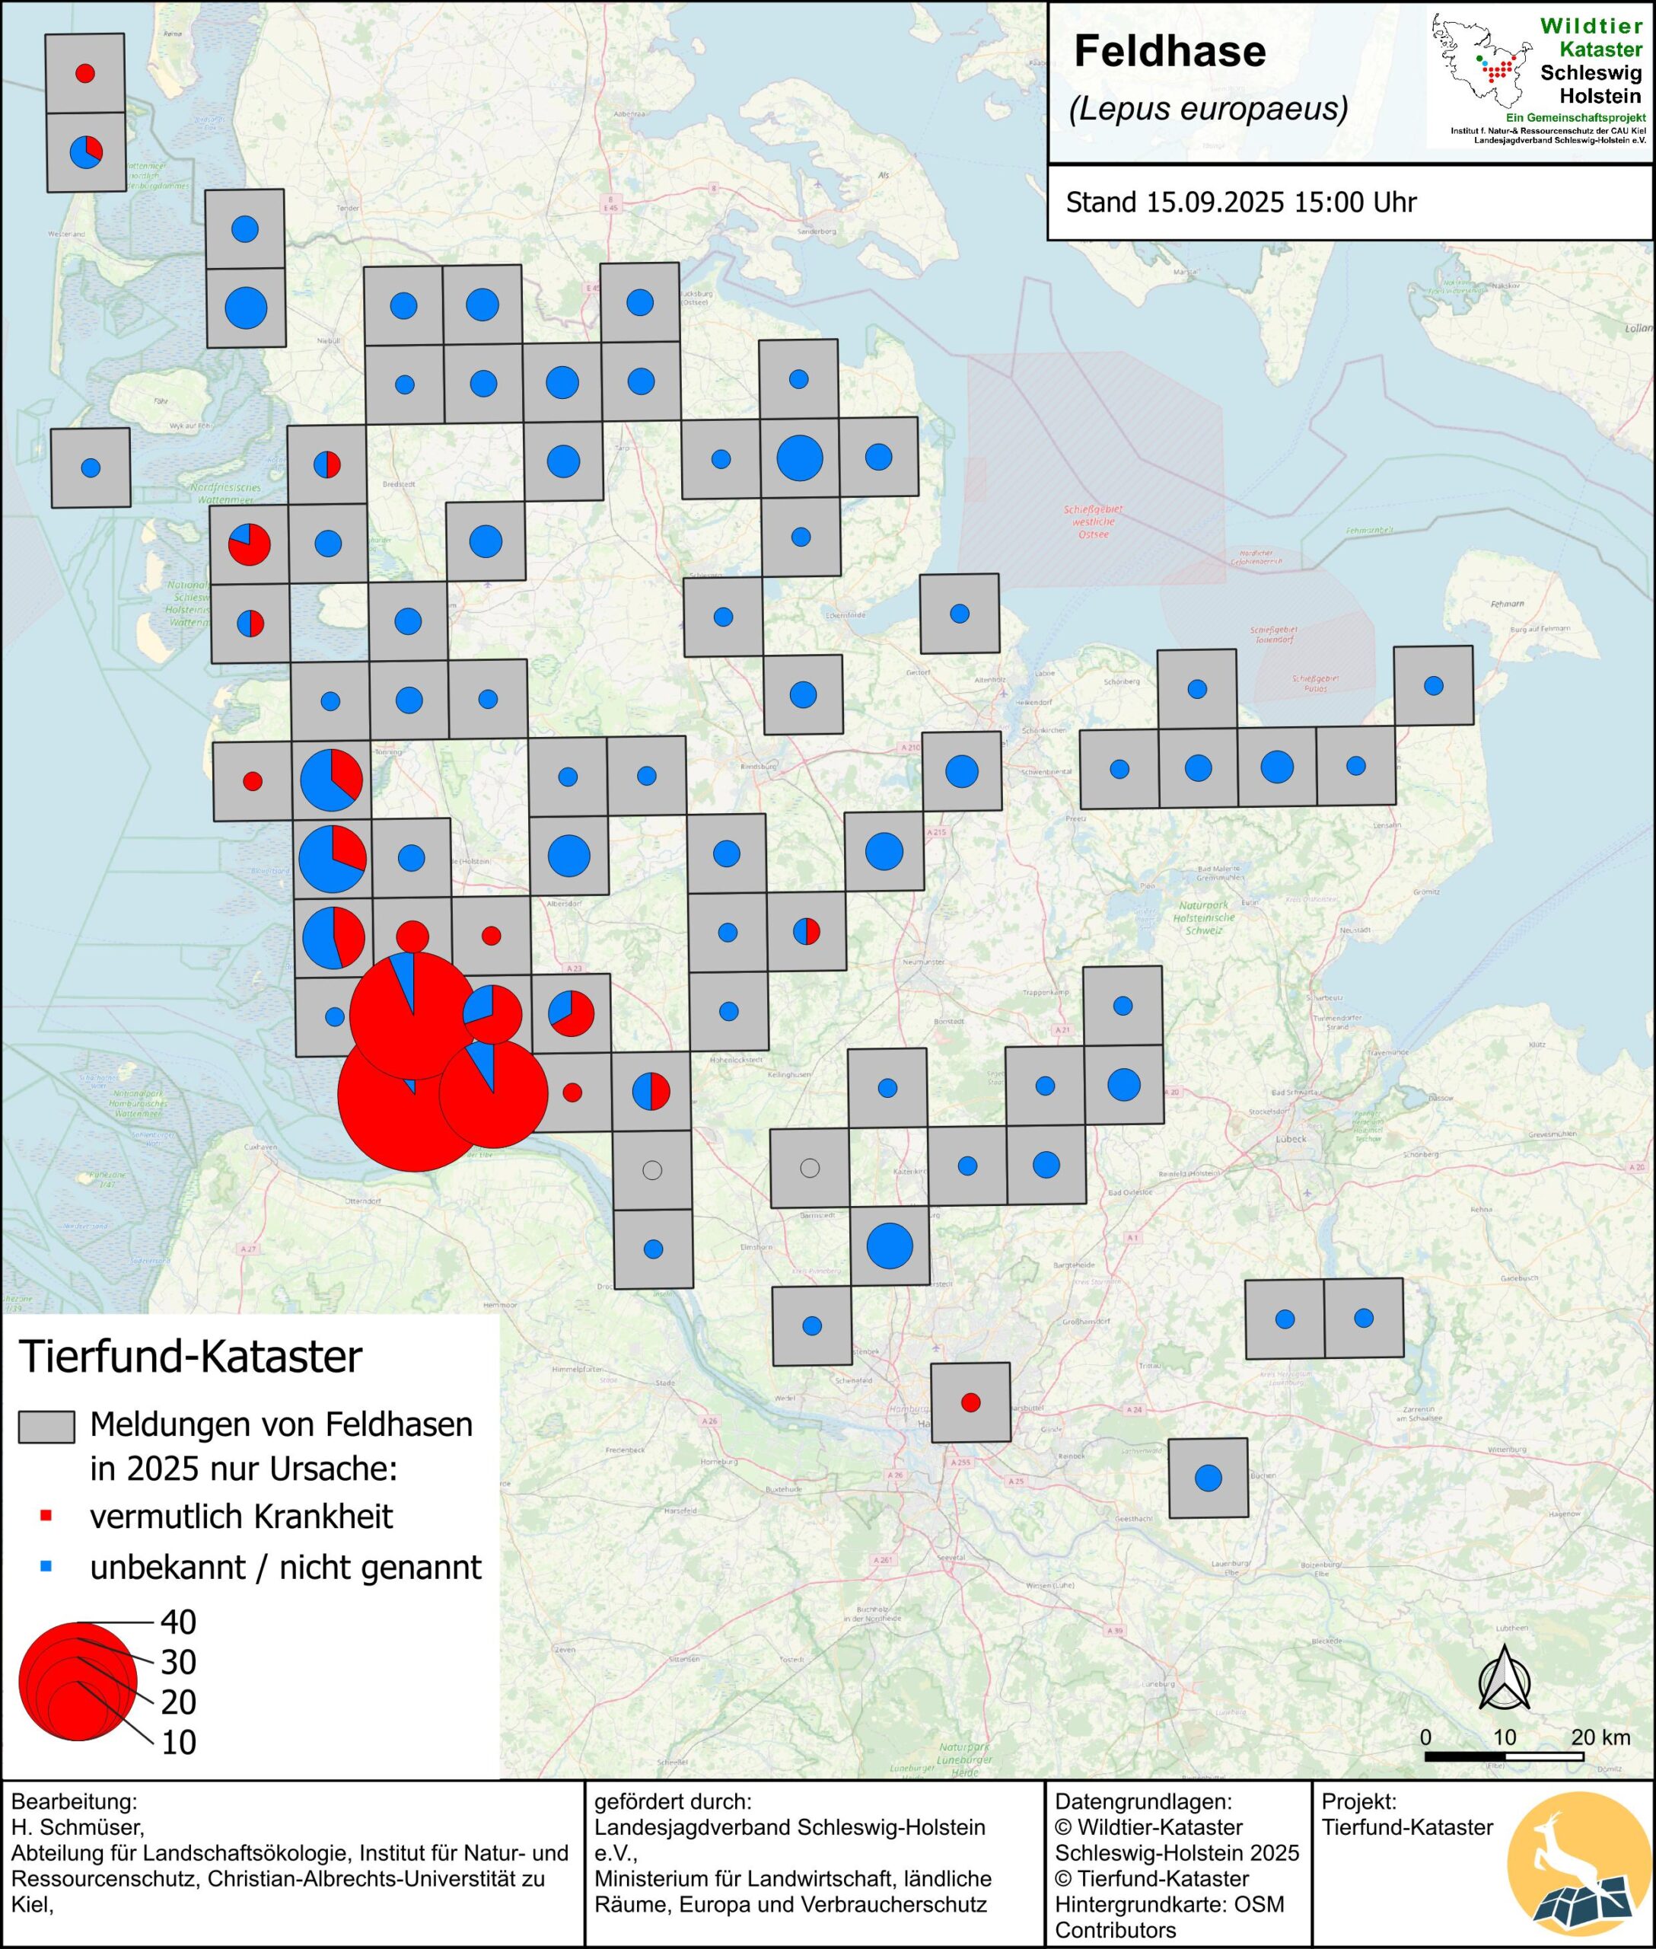
Task: Click the red dot on Hamburg grid square
Action: pos(971,1402)
